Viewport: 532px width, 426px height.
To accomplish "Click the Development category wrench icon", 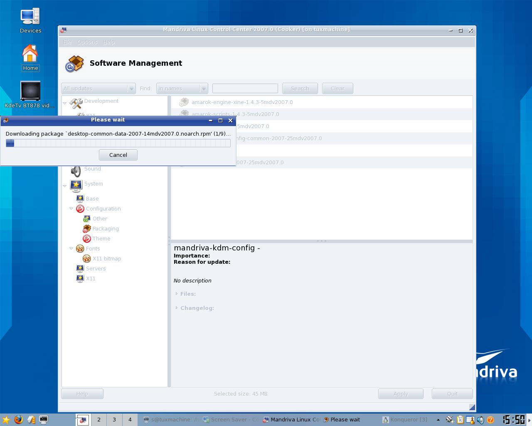I will pyautogui.click(x=76, y=103).
